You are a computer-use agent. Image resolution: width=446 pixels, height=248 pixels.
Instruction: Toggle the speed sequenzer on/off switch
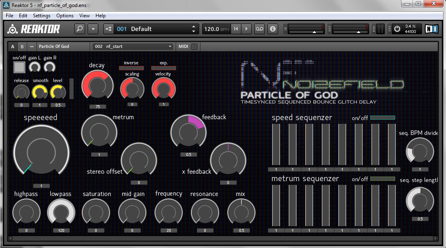pos(383,118)
